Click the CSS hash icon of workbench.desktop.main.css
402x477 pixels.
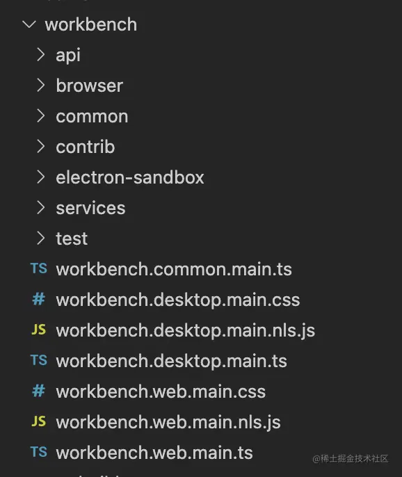(x=39, y=299)
